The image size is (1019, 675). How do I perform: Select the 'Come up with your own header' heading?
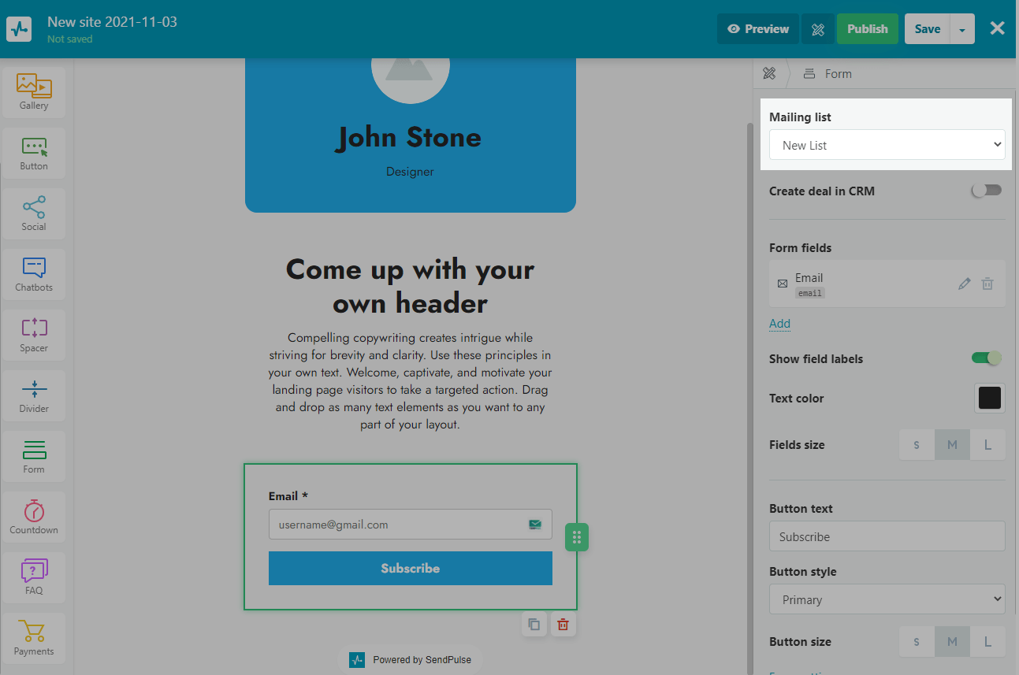(x=411, y=286)
